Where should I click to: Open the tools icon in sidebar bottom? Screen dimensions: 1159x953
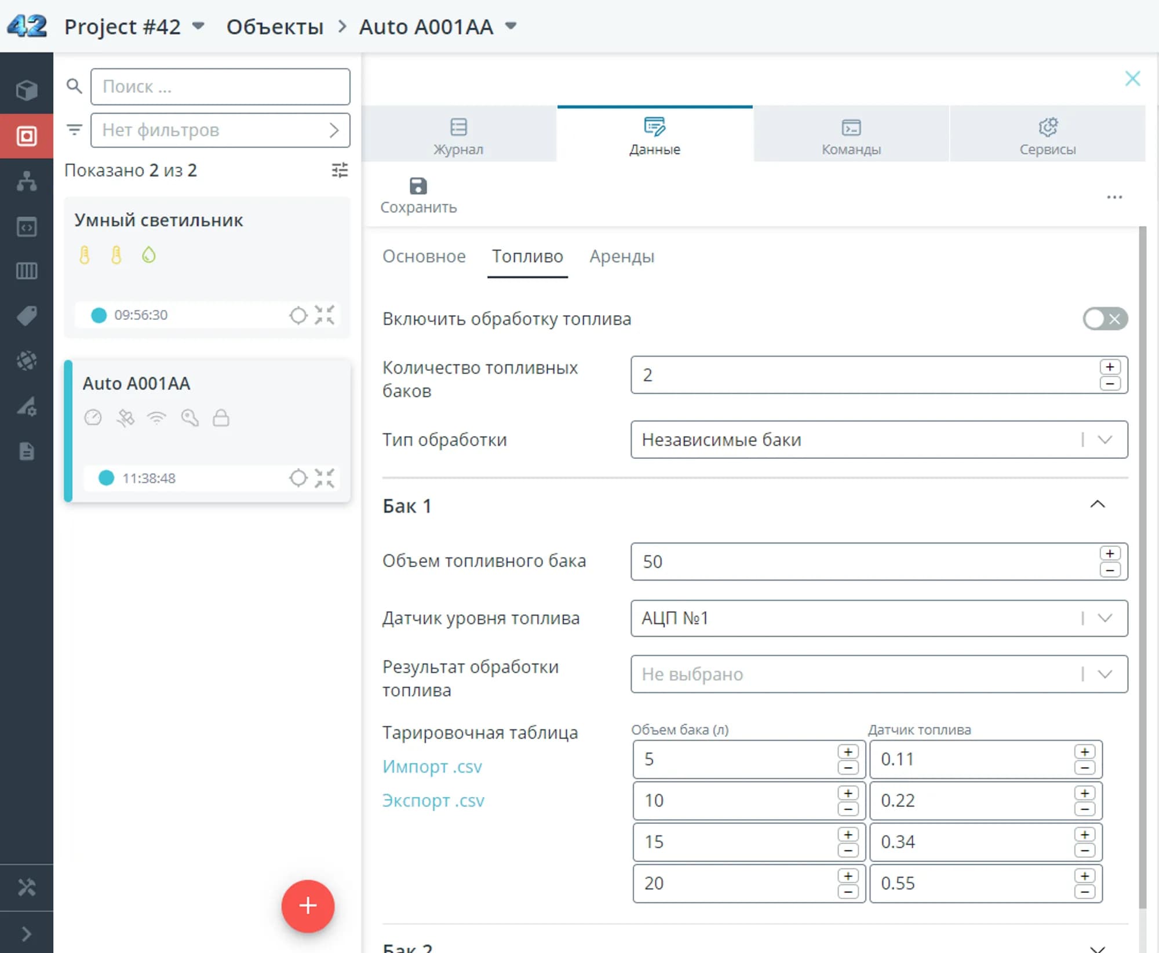click(27, 888)
